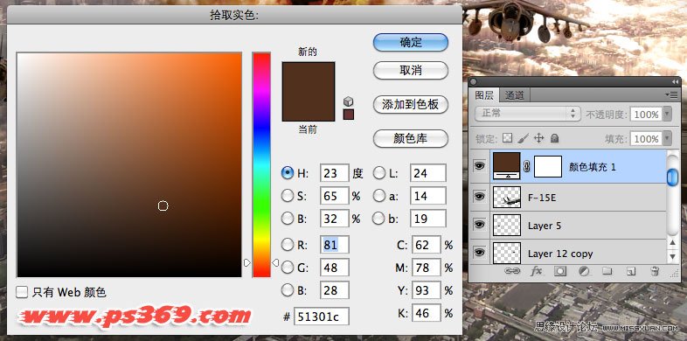Open the fx layer style menu
687x341 pixels.
pos(537,271)
